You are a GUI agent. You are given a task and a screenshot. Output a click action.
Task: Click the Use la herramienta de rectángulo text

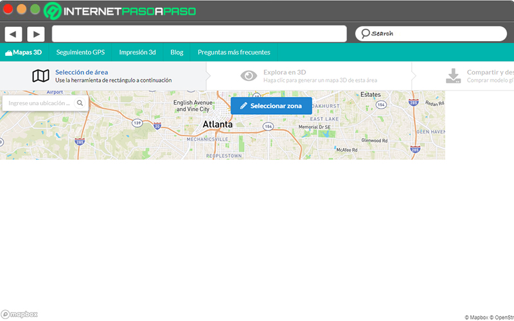(114, 80)
